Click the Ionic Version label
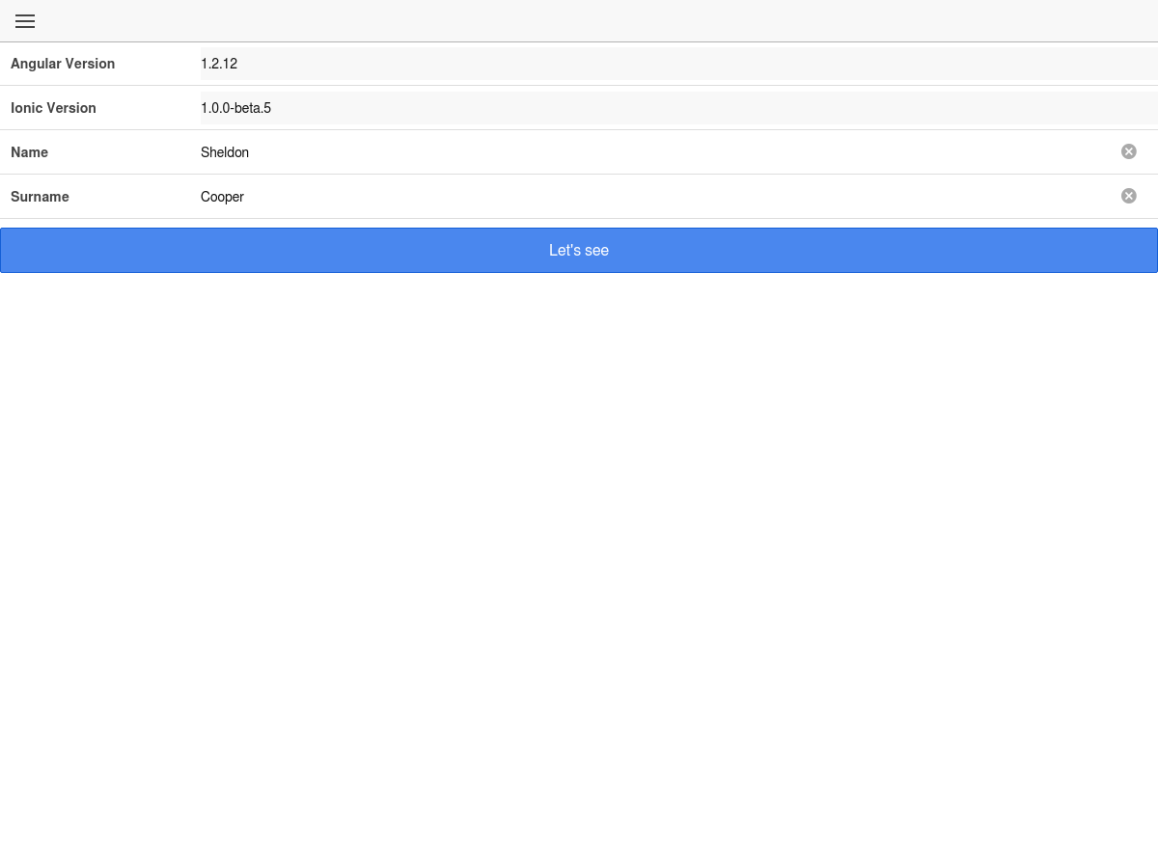 (x=53, y=108)
